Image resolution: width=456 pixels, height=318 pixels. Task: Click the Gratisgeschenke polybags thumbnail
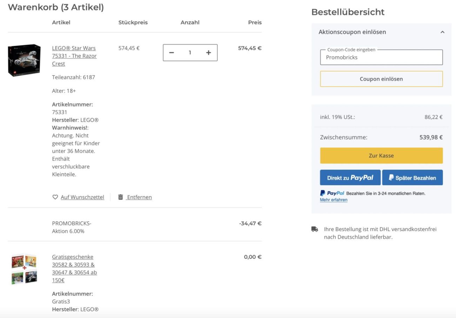pos(24,268)
